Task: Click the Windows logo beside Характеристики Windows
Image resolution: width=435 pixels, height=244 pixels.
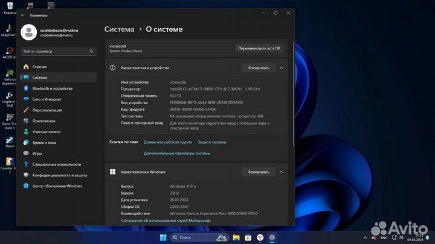Action: [112, 172]
